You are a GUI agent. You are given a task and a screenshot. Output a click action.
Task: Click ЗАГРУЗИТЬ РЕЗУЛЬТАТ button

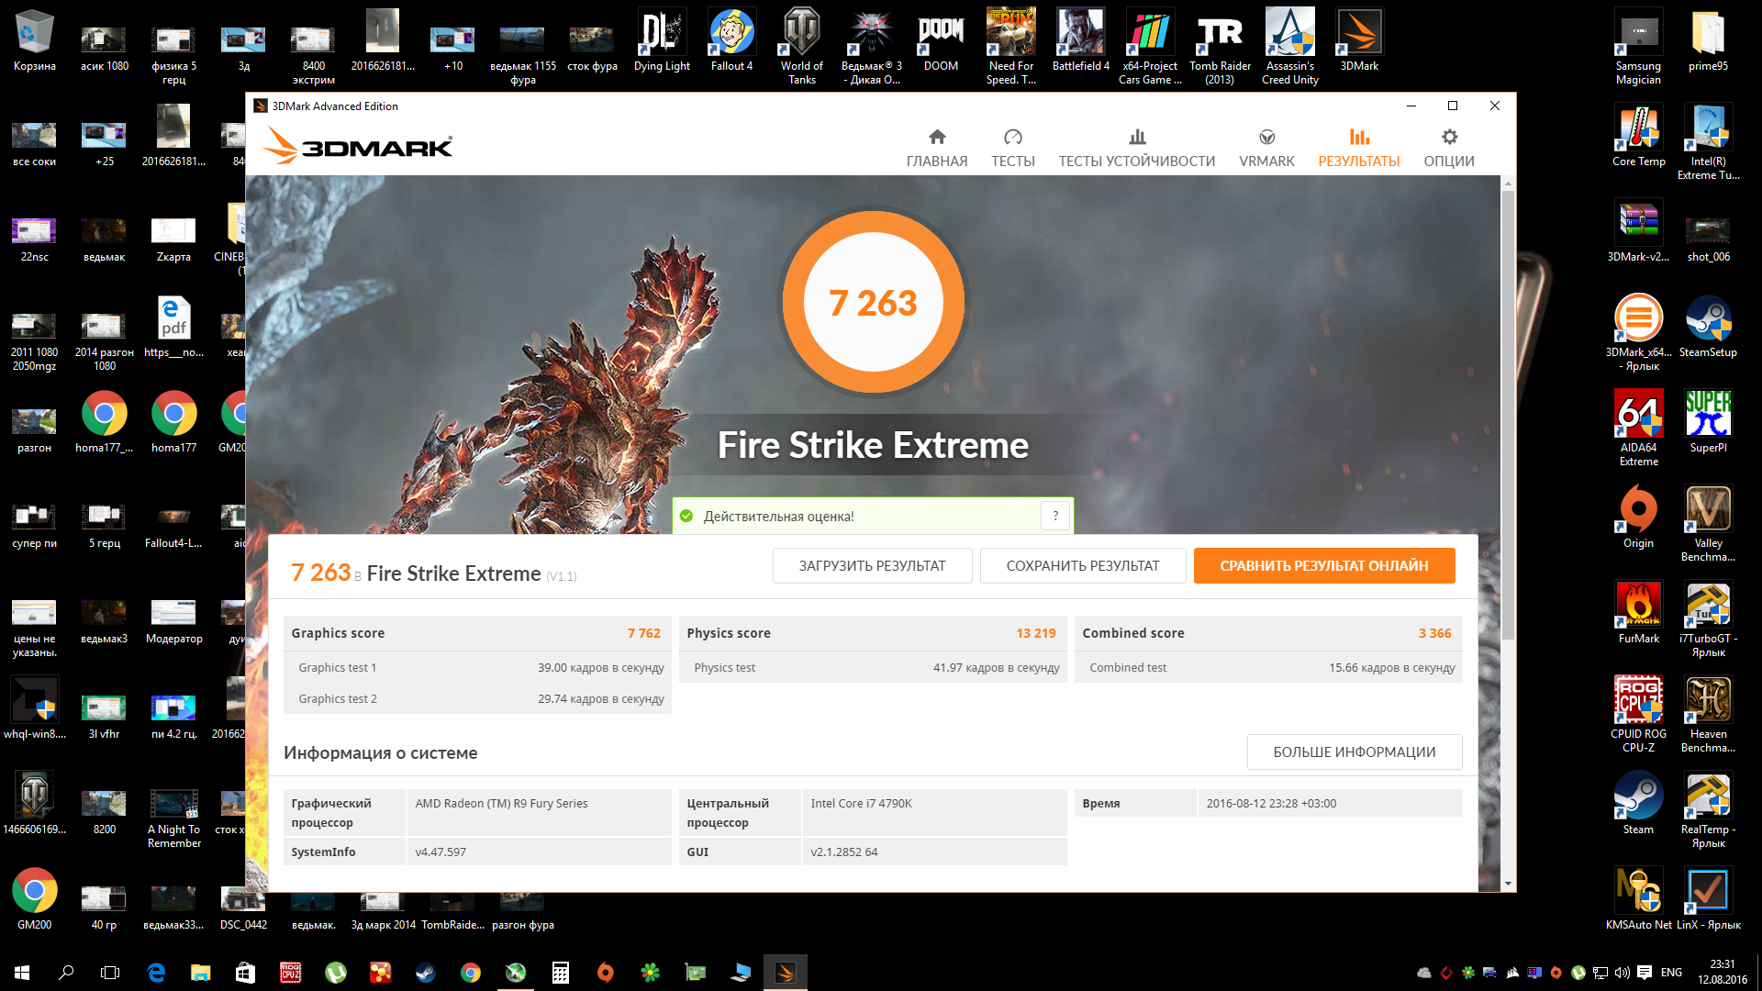click(x=872, y=565)
